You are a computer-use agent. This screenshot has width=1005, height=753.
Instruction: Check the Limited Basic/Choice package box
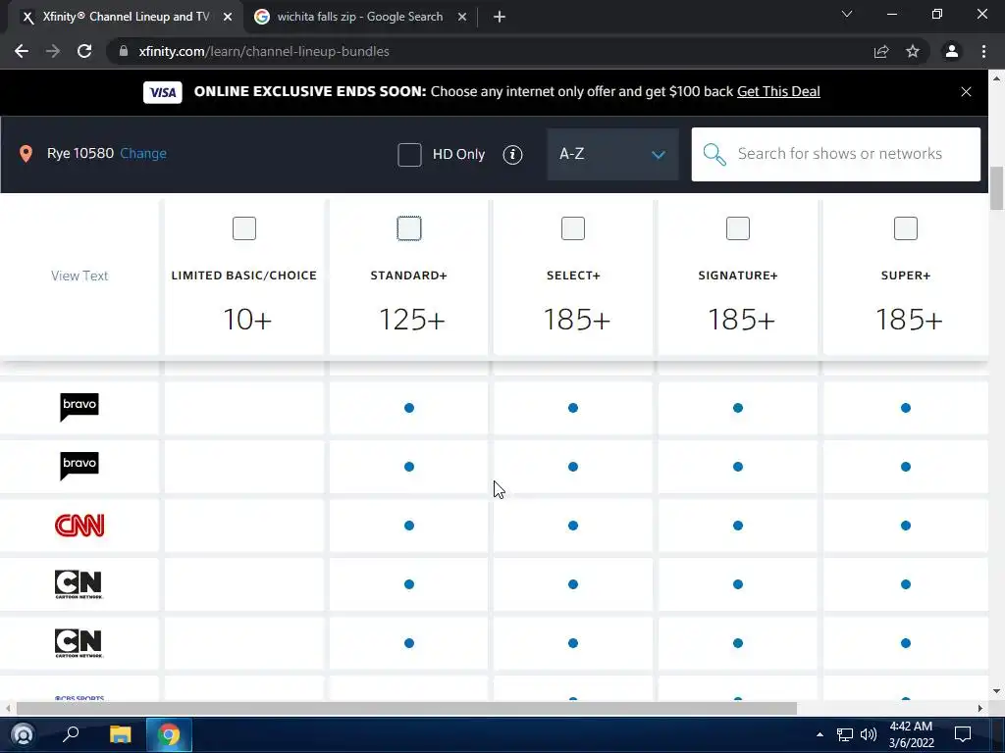244,228
